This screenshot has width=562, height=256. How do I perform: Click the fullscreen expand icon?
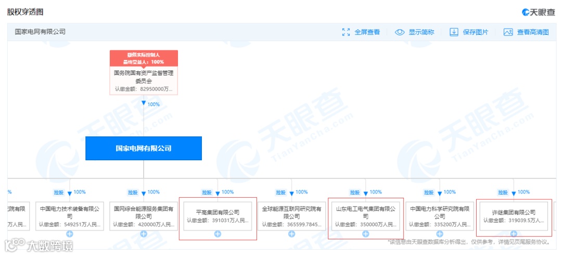(x=346, y=32)
